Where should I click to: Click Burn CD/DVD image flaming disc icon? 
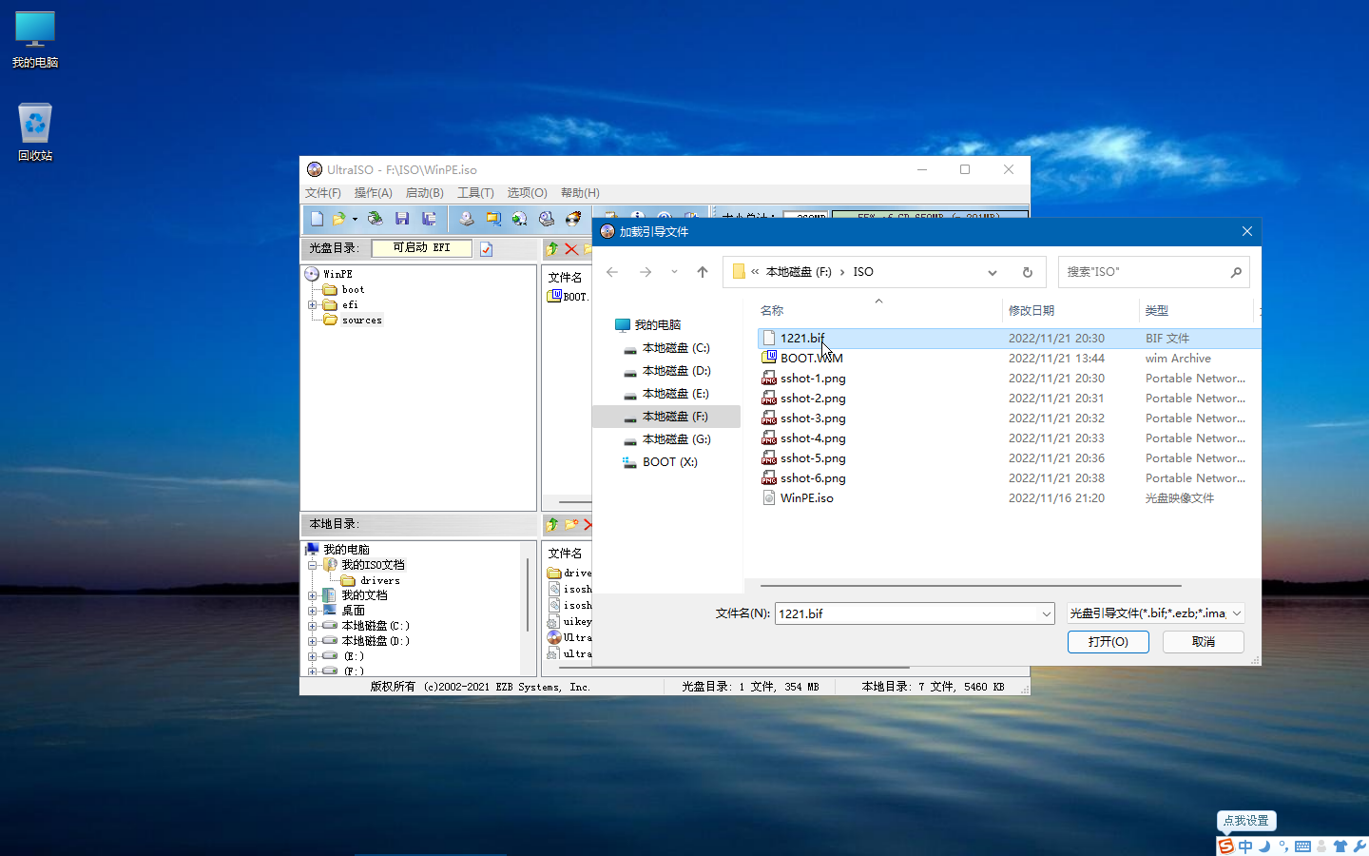pos(573,219)
